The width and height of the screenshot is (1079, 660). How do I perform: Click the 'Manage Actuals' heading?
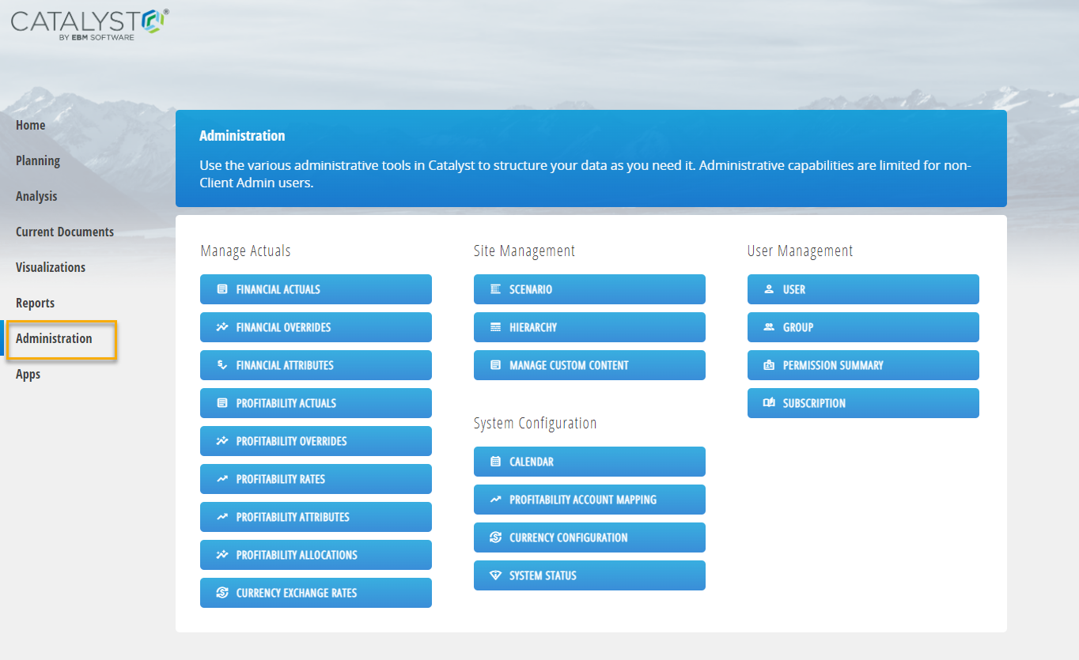coord(246,251)
